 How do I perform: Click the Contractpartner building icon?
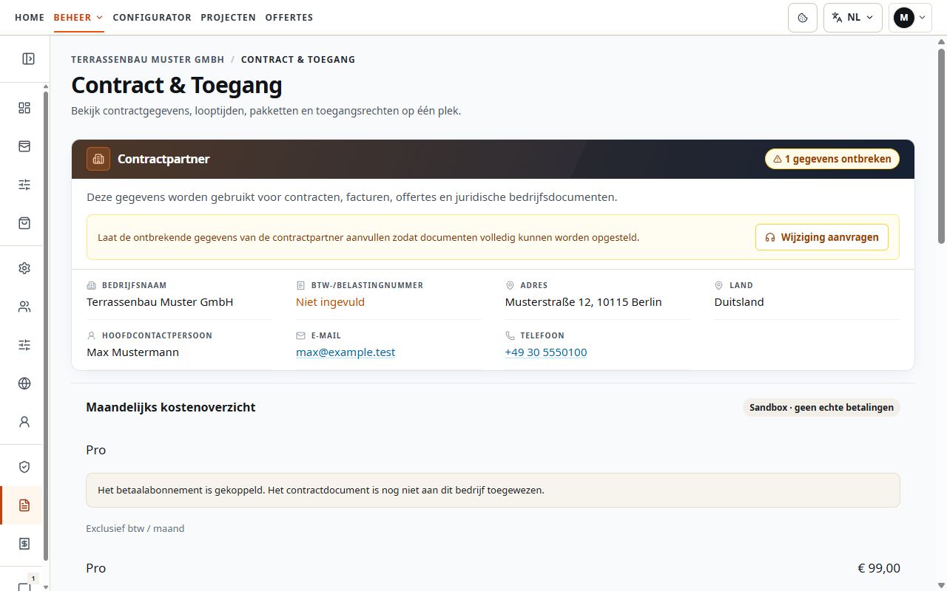[98, 159]
